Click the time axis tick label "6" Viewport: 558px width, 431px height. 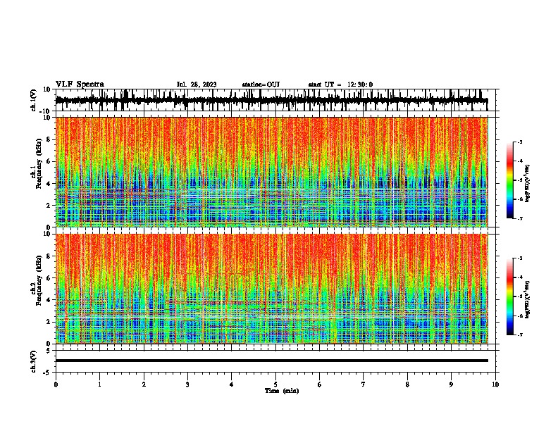[320, 385]
